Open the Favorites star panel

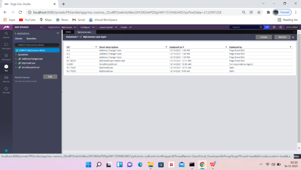click(x=6, y=90)
